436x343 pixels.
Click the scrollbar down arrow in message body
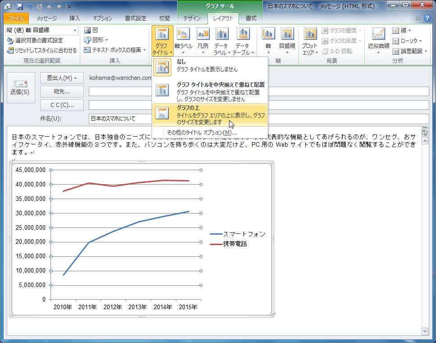[x=425, y=331]
